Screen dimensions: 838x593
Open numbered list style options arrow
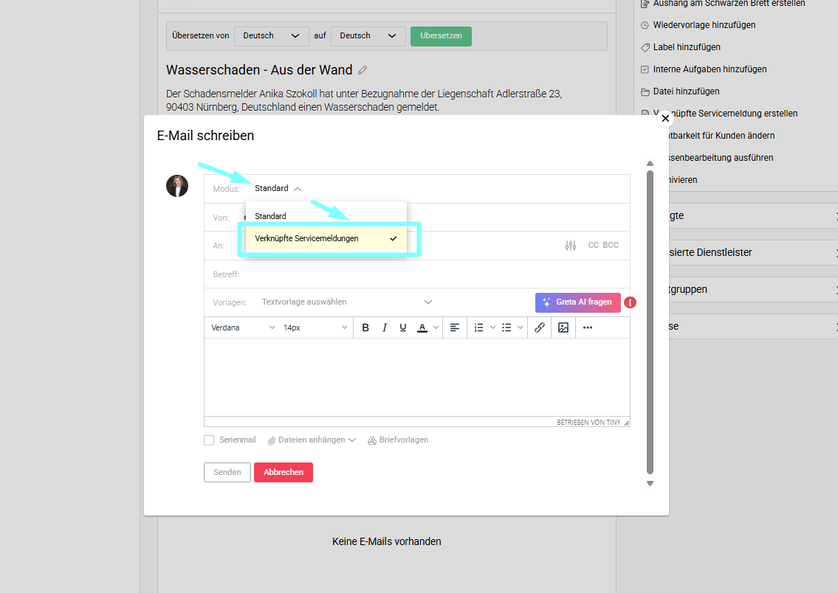click(492, 327)
